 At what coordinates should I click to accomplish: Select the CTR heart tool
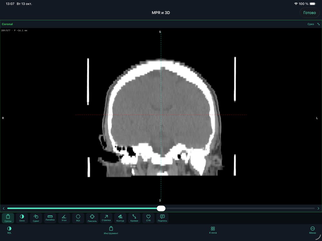pyautogui.click(x=148, y=218)
